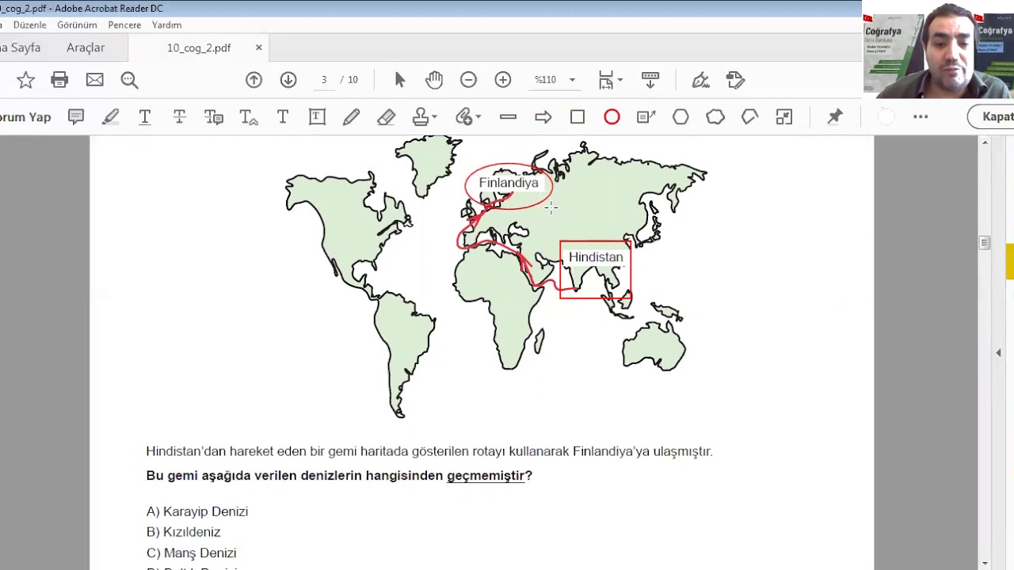Click answer option C) Manş Denizi
Viewport: 1014px width, 570px height.
coord(192,553)
